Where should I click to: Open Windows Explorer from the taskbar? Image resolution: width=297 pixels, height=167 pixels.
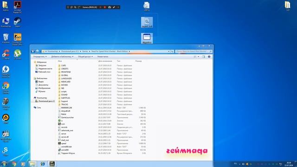coord(32,164)
